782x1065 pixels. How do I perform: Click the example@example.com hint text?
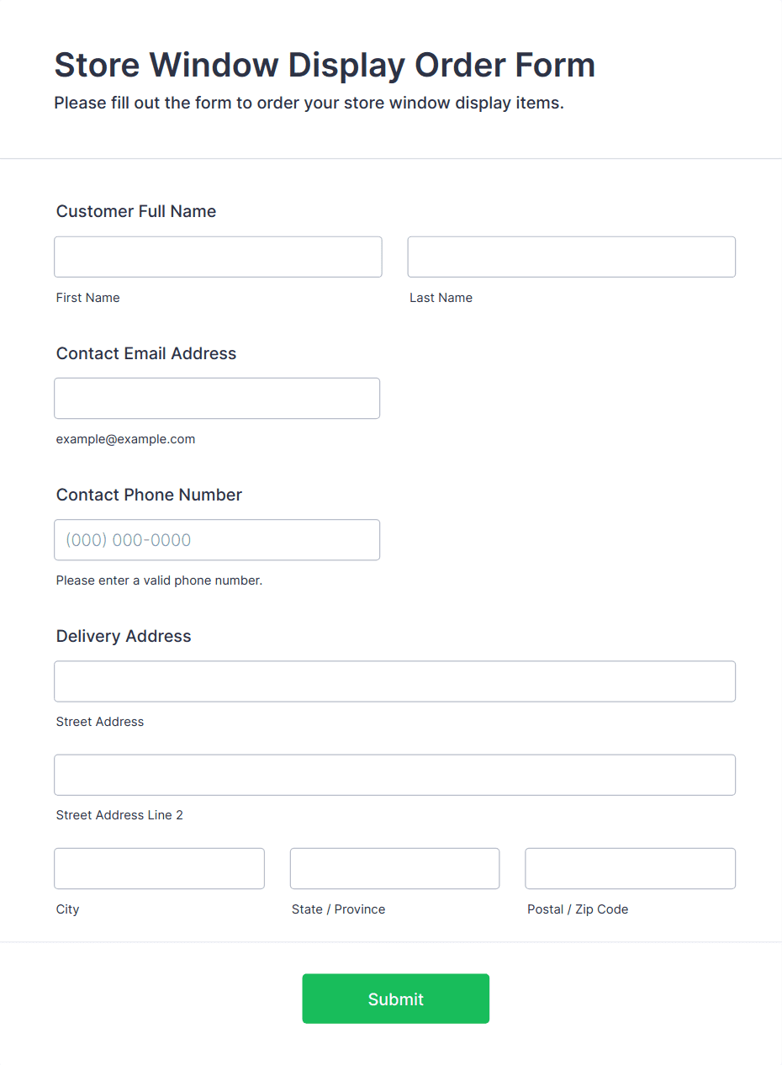point(125,438)
